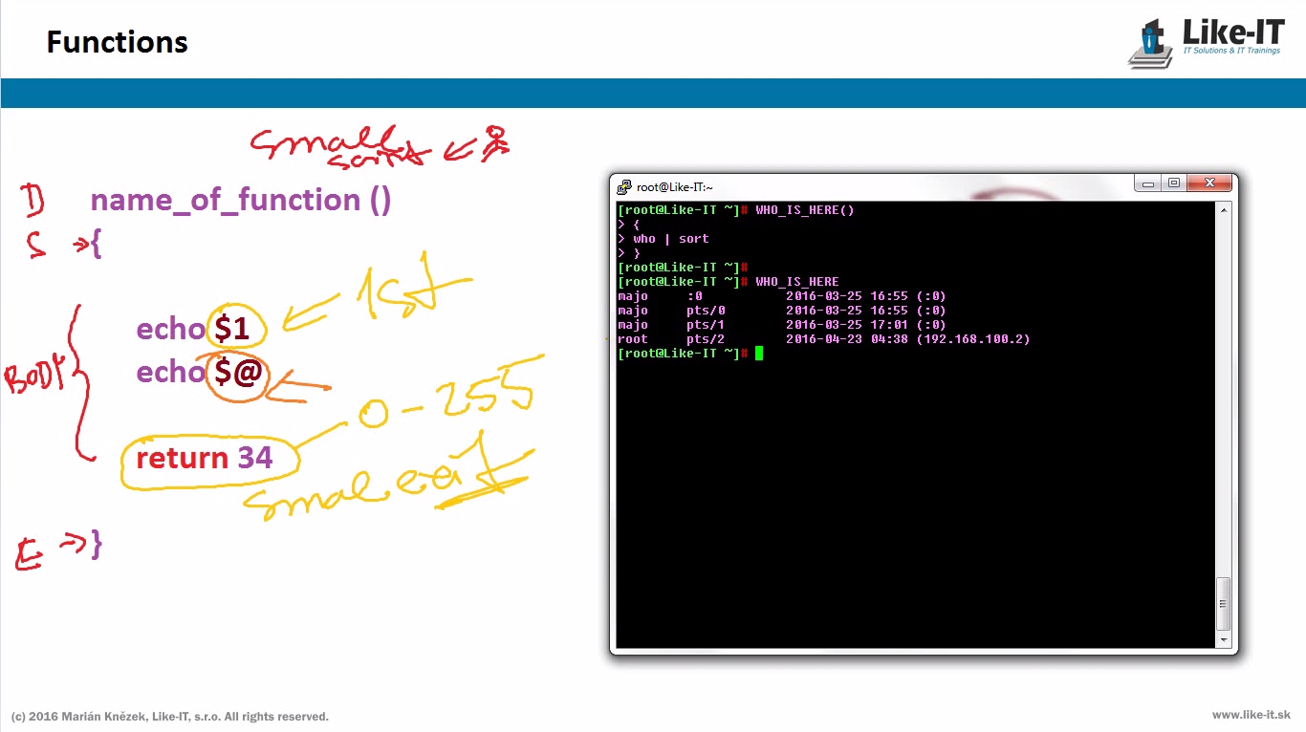Viewport: 1306px width, 732px height.
Task: Click the copyright notice text
Action: (170, 717)
